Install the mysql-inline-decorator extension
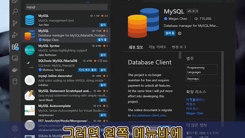The height and width of the screenshot is (138, 245). (x=103, y=85)
